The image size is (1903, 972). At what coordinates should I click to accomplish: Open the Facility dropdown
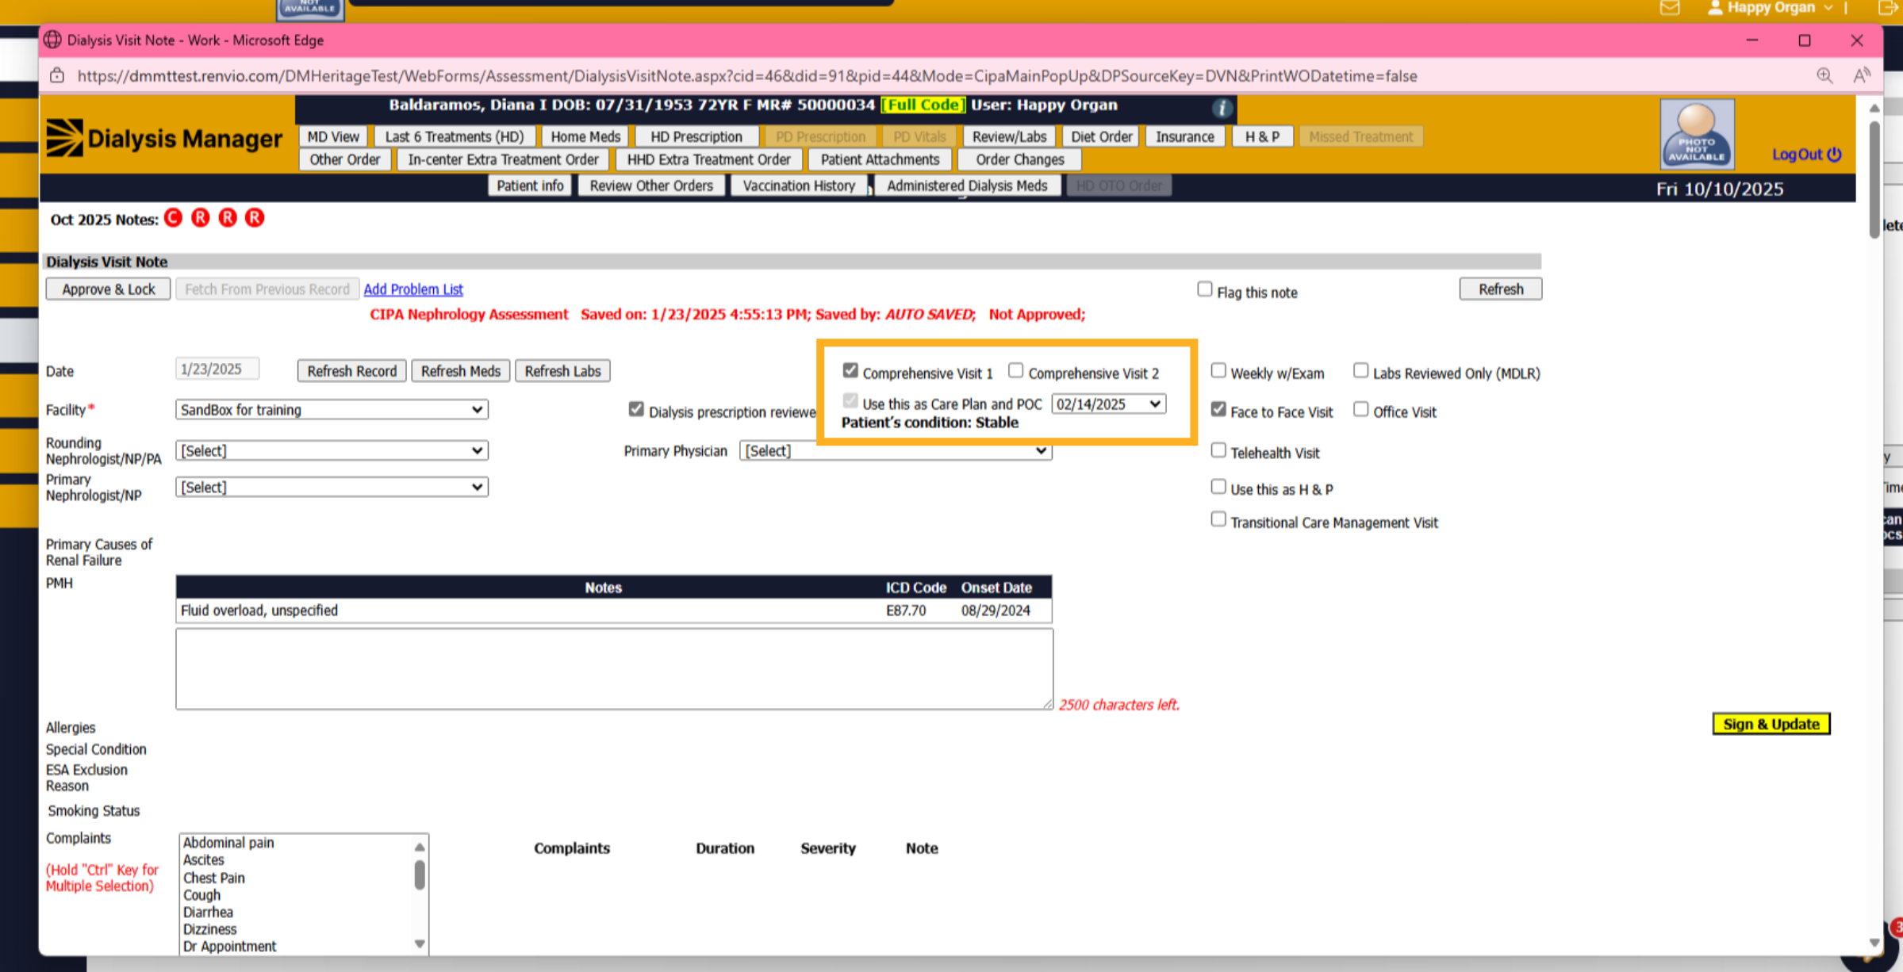[x=332, y=410]
